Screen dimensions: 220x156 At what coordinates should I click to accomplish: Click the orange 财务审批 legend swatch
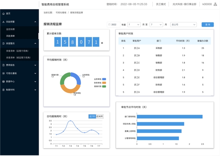(x=104, y=83)
